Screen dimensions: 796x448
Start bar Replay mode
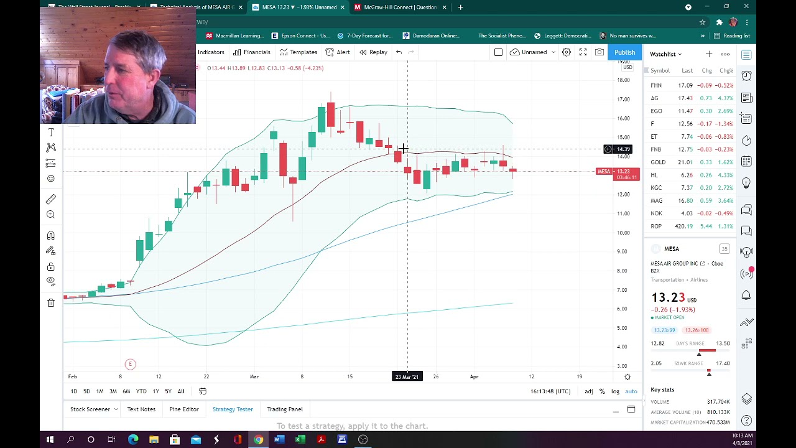tap(373, 52)
